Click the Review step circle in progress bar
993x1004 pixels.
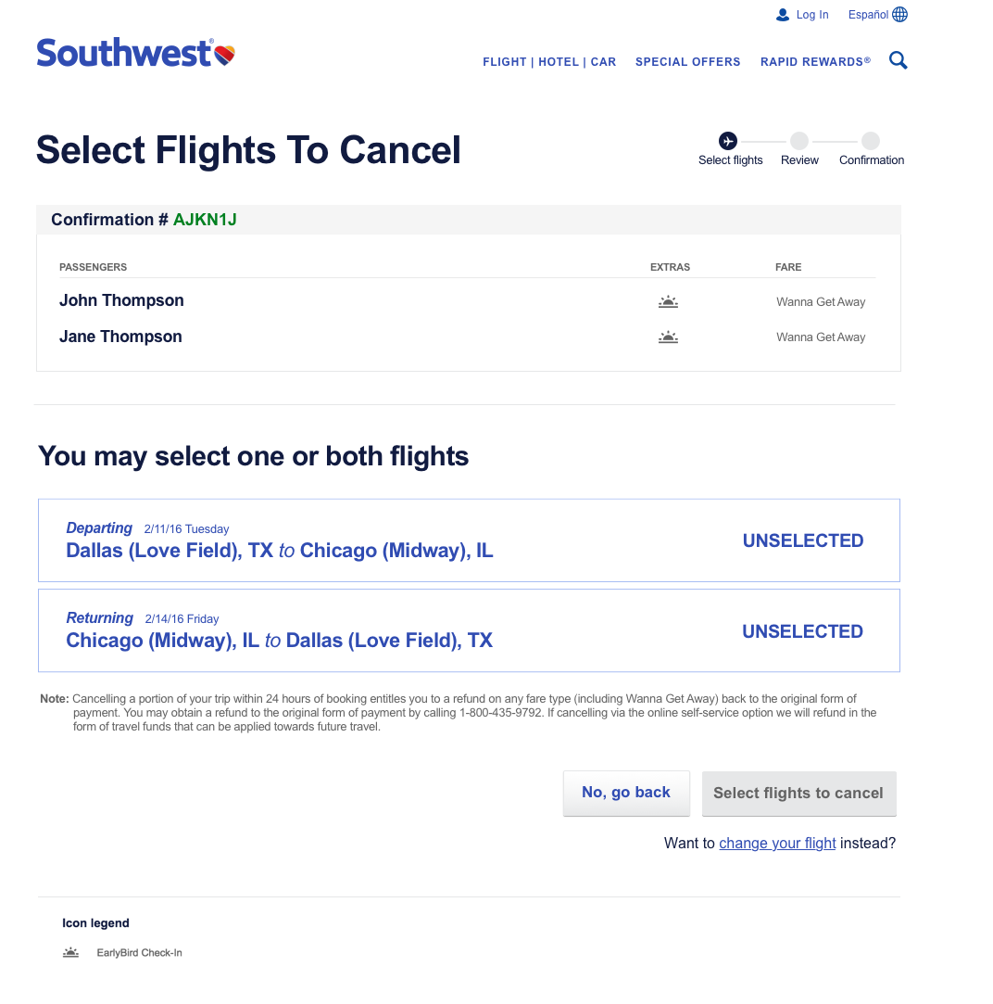[798, 140]
